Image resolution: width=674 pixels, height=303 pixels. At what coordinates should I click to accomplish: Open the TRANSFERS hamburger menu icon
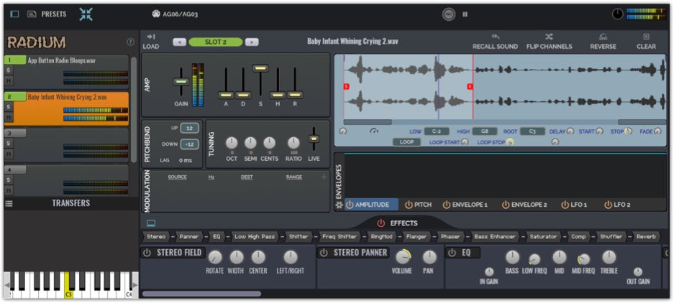click(9, 204)
